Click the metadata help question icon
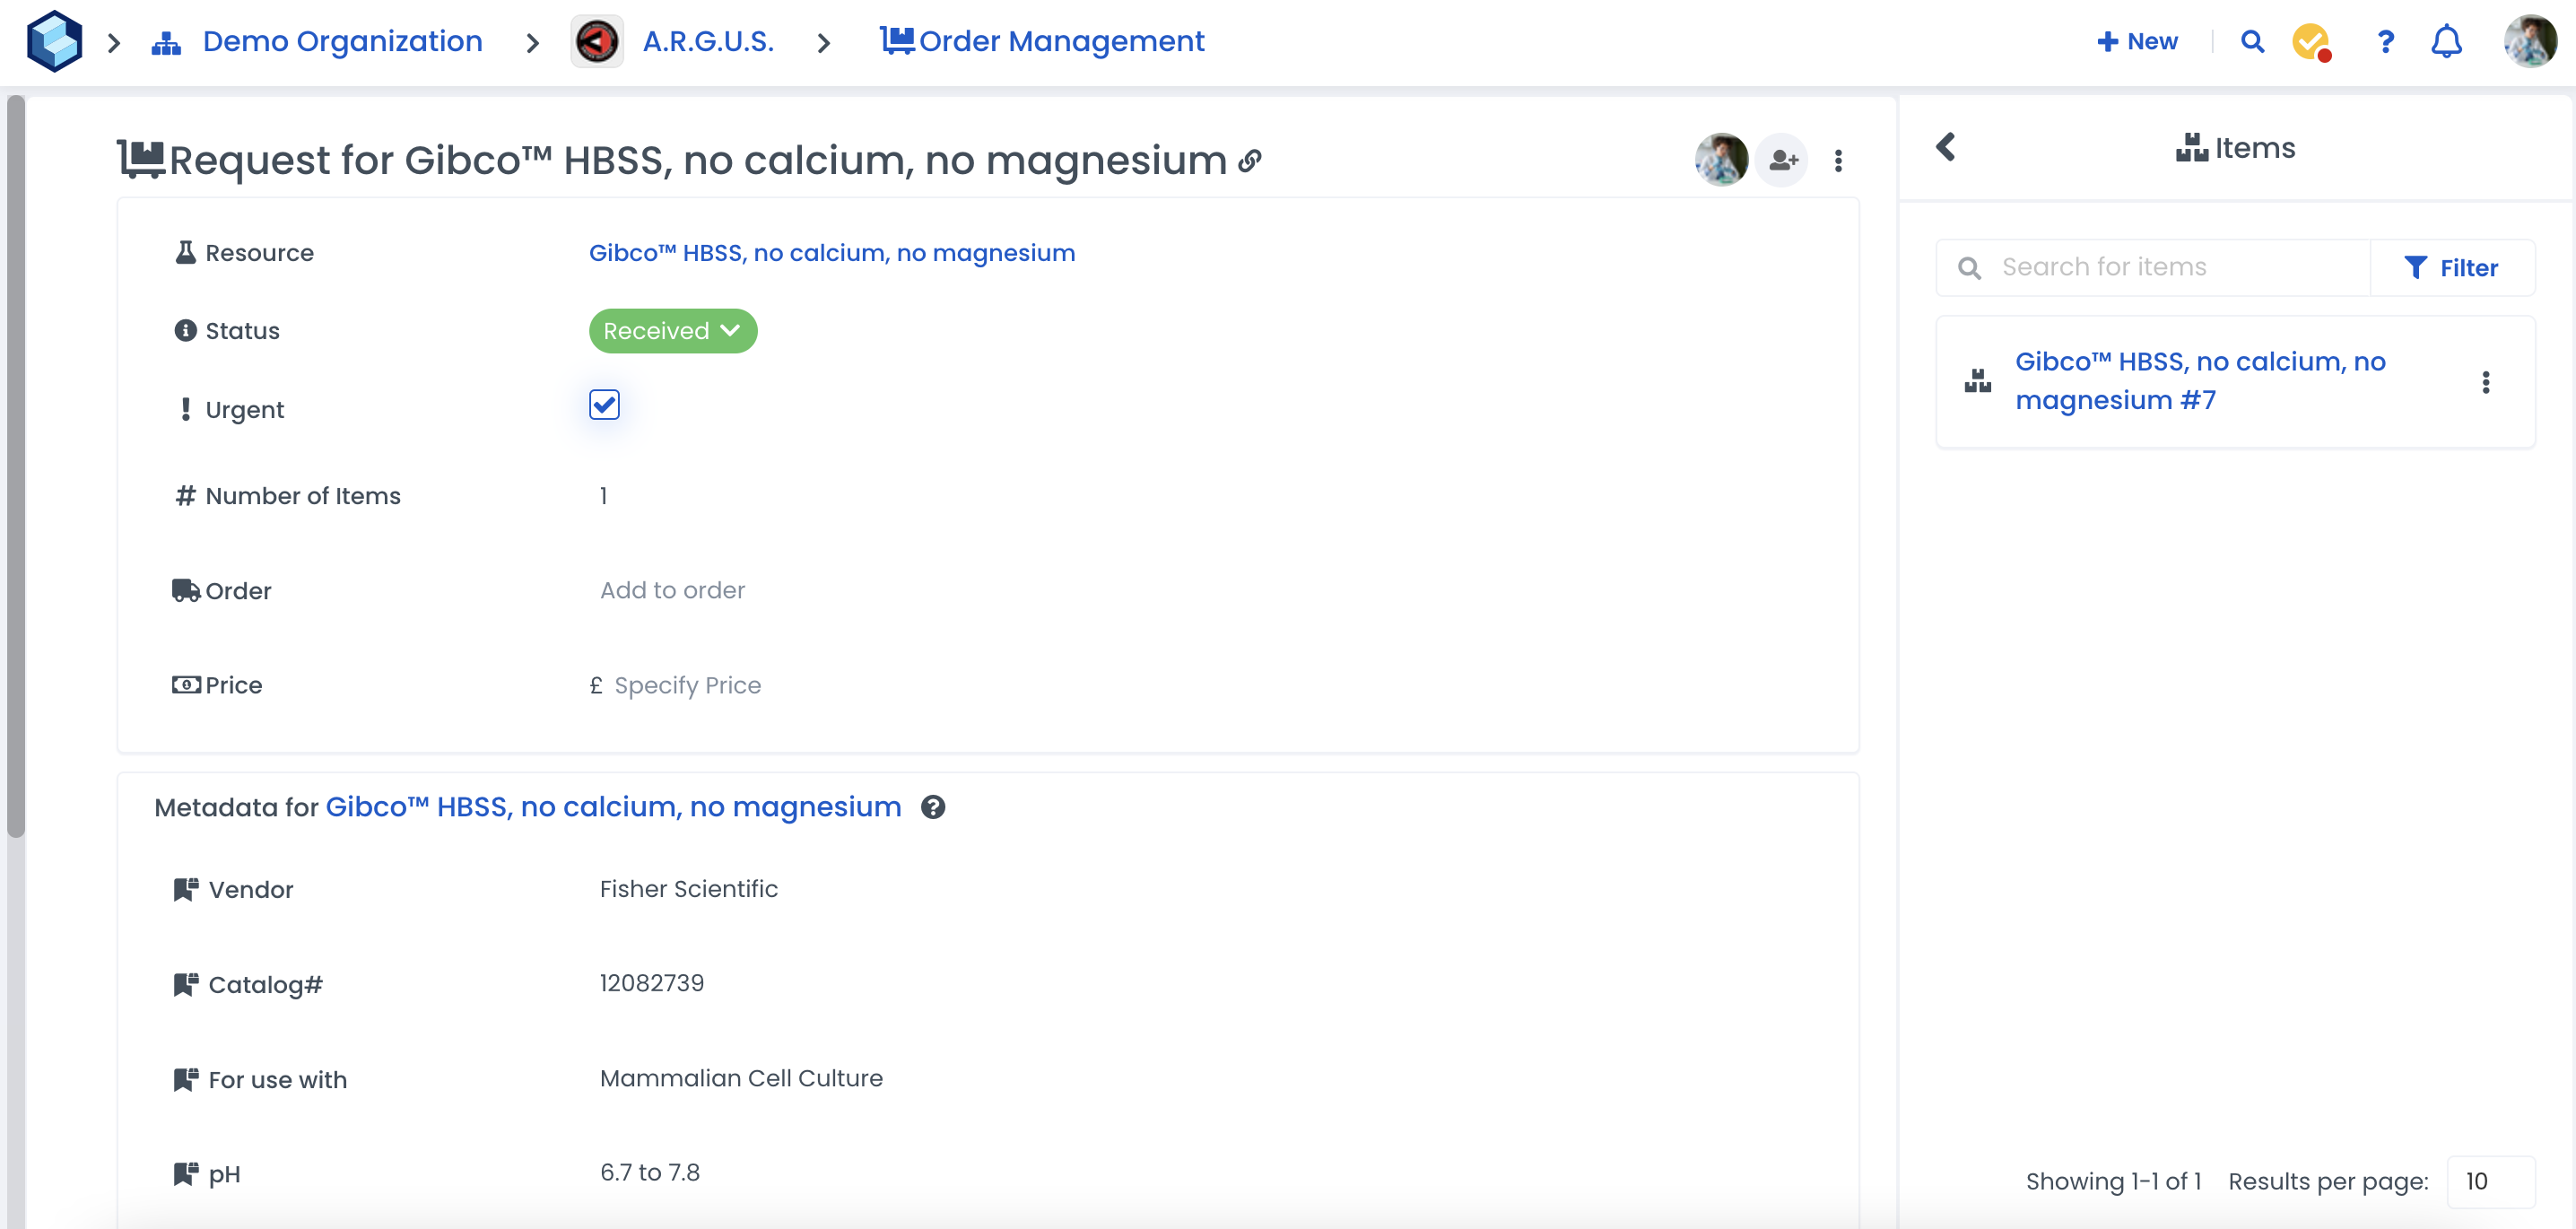Viewport: 2576px width, 1229px height. 933,807
